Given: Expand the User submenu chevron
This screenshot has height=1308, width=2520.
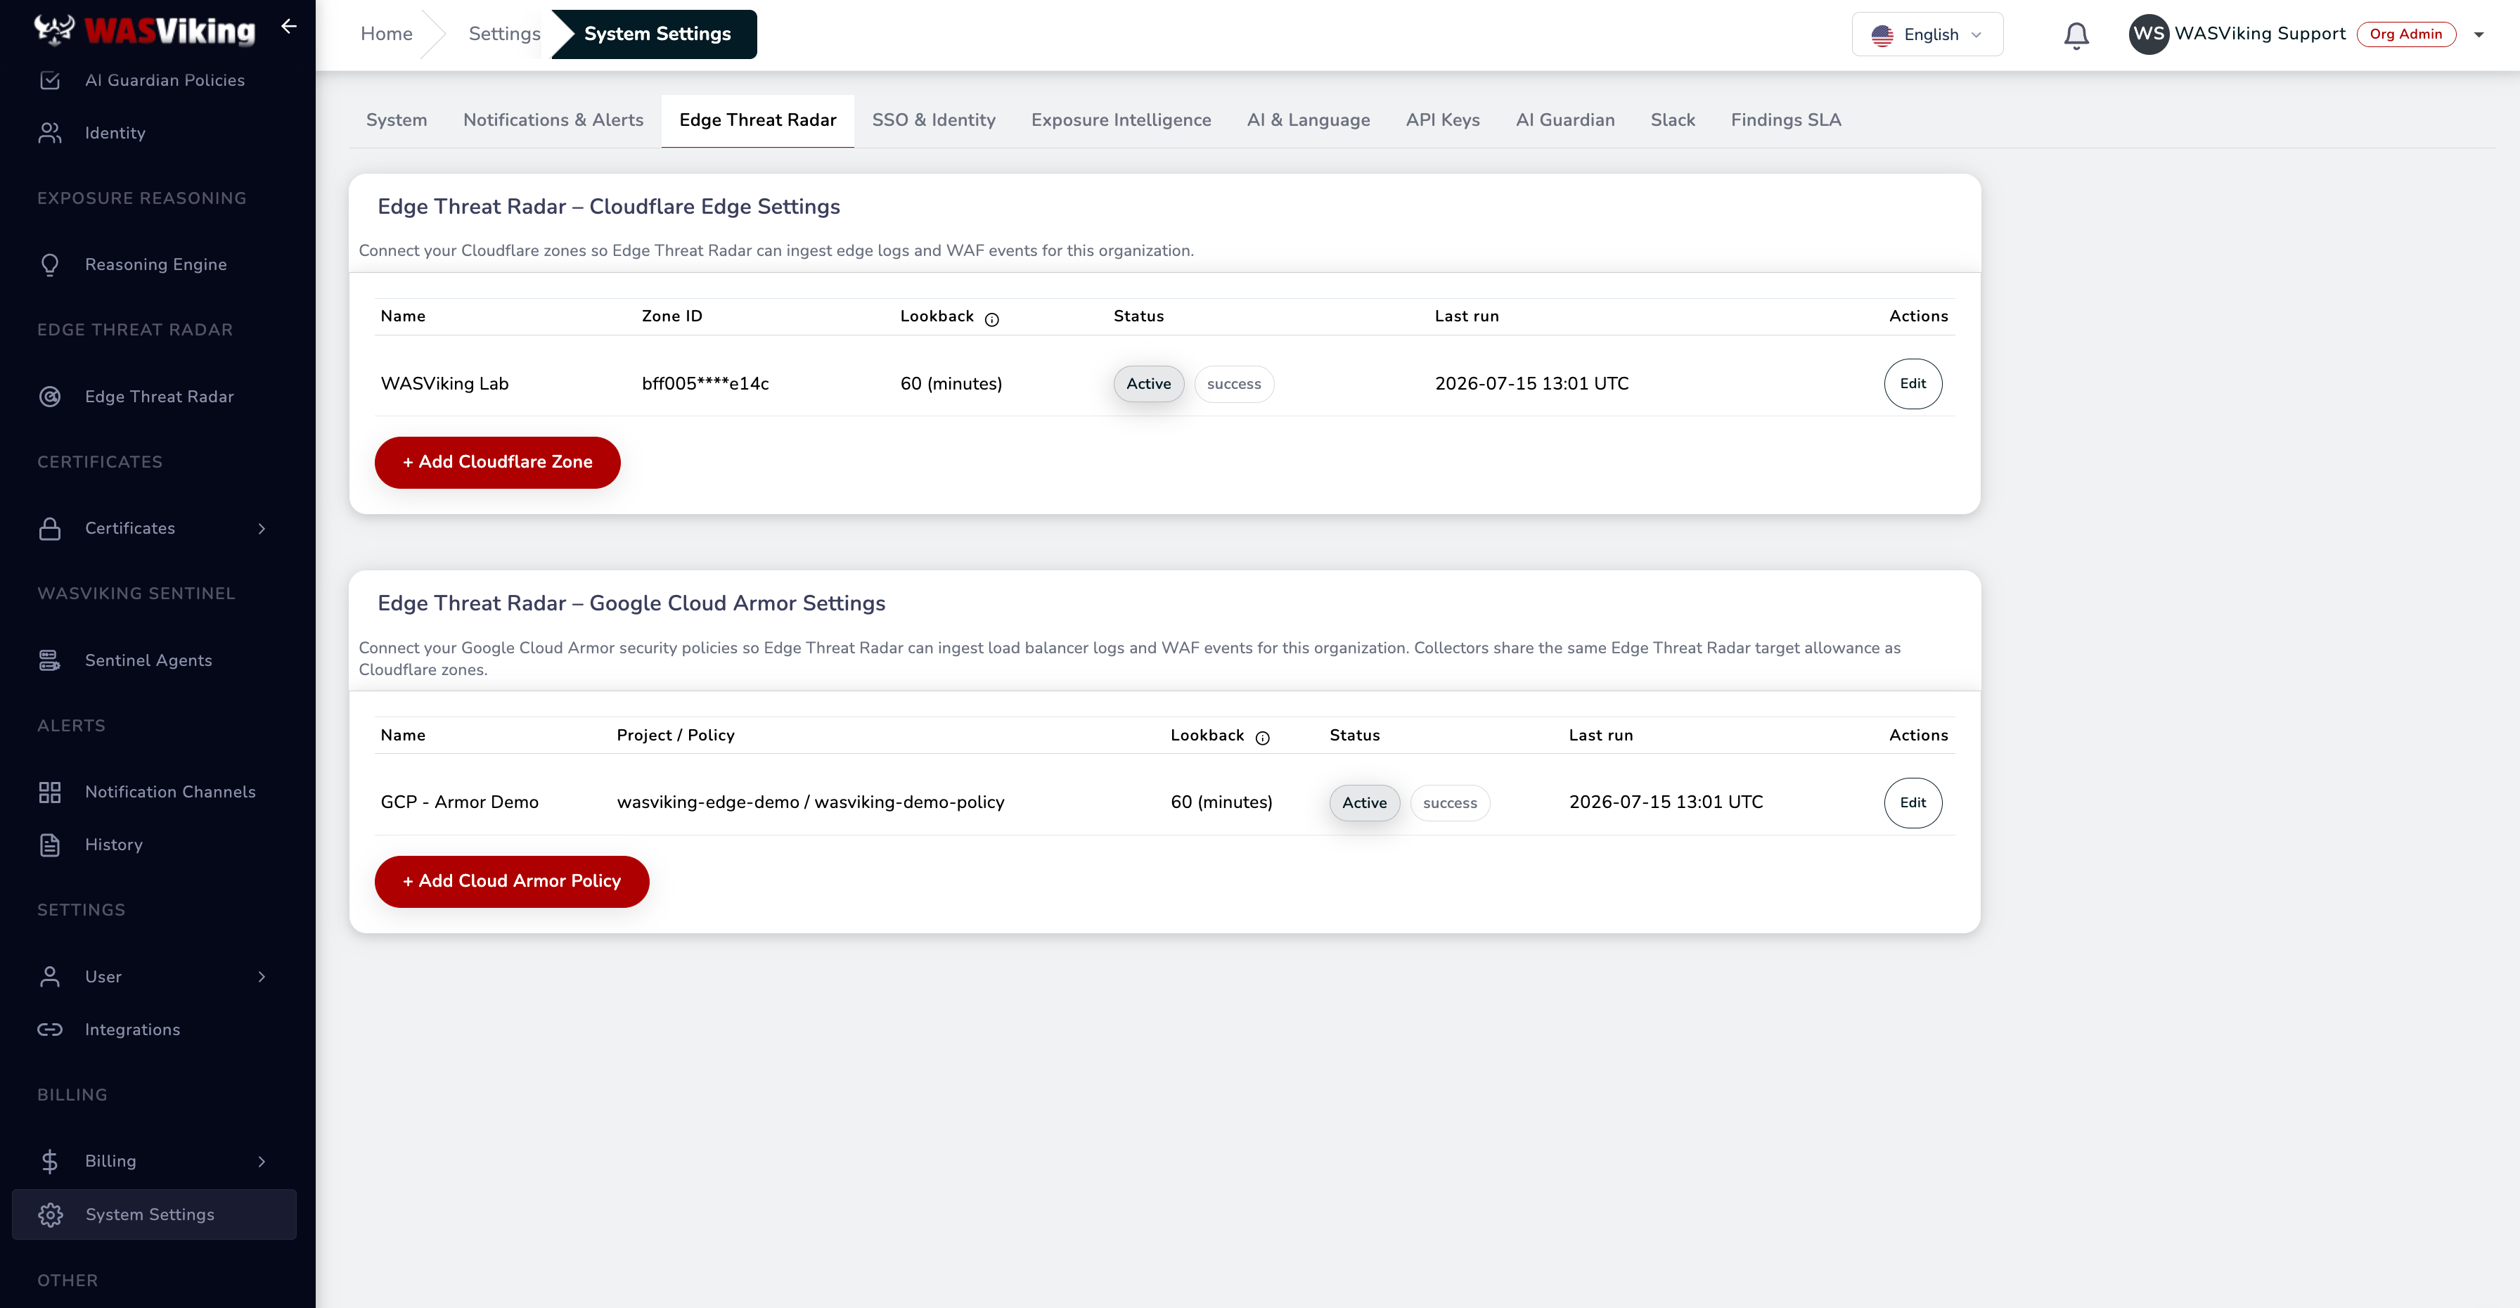Looking at the screenshot, I should pos(261,976).
